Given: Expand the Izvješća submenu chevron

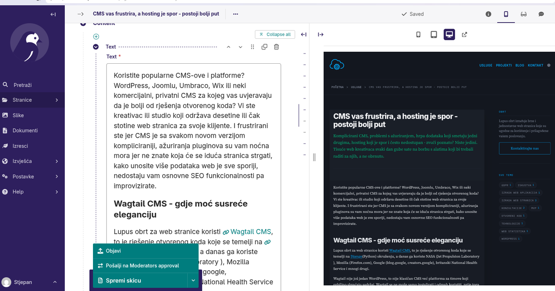Looking at the screenshot, I should click(57, 161).
